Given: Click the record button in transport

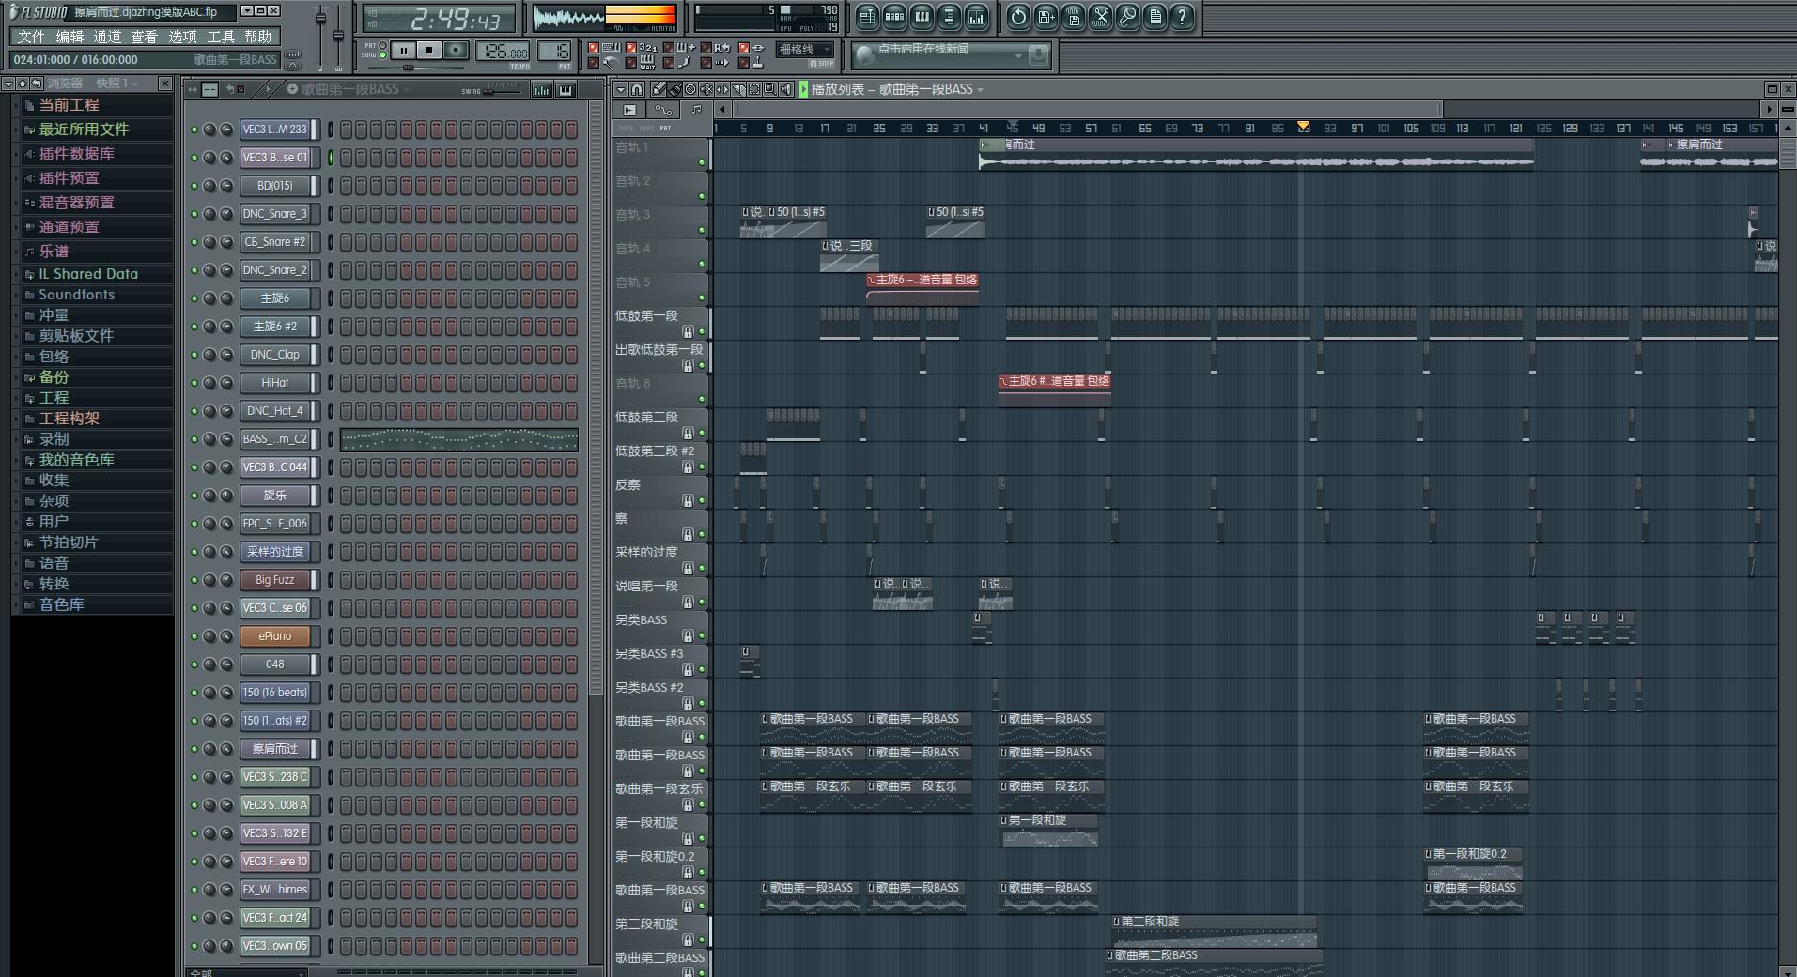Looking at the screenshot, I should (x=456, y=51).
